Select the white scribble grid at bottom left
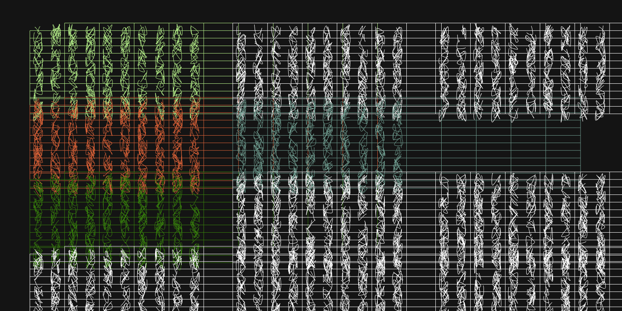 point(116,282)
